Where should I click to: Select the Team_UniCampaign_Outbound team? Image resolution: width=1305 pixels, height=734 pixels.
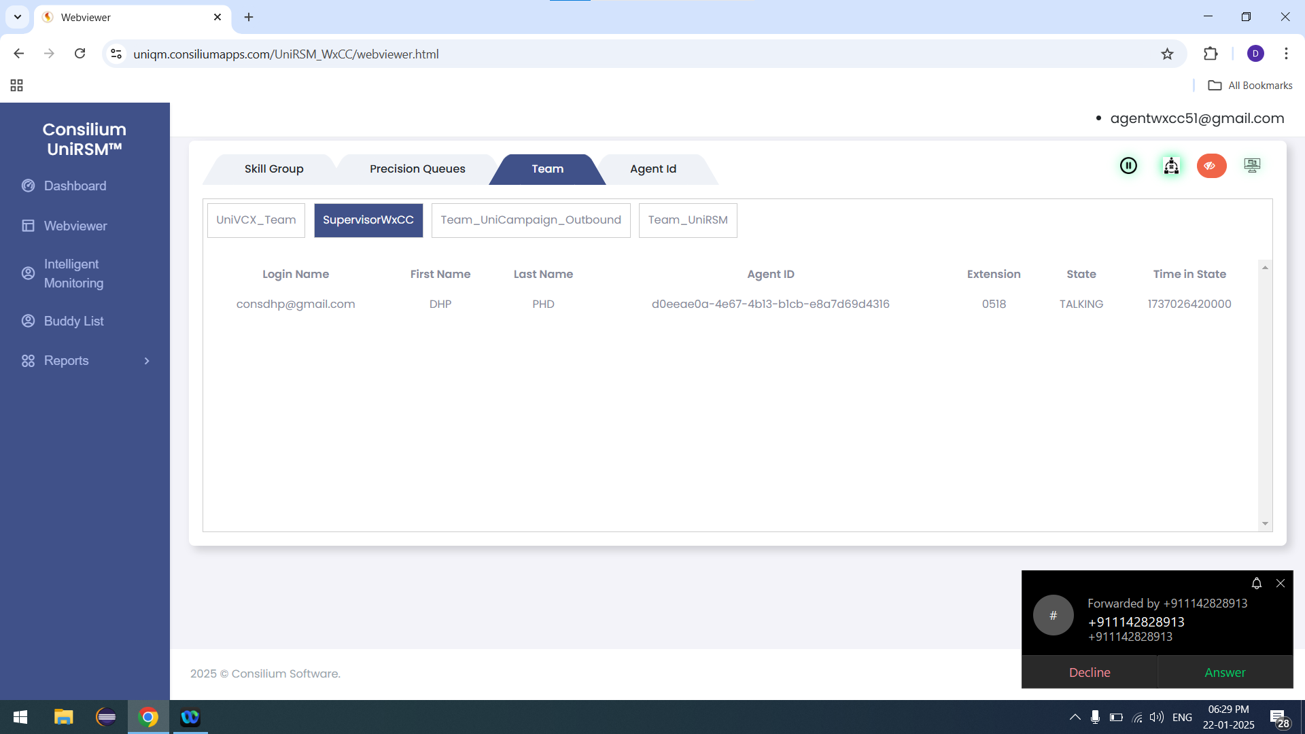pyautogui.click(x=530, y=220)
